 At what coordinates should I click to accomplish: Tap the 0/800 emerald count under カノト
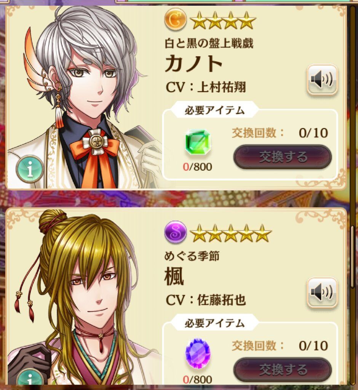coord(198,167)
